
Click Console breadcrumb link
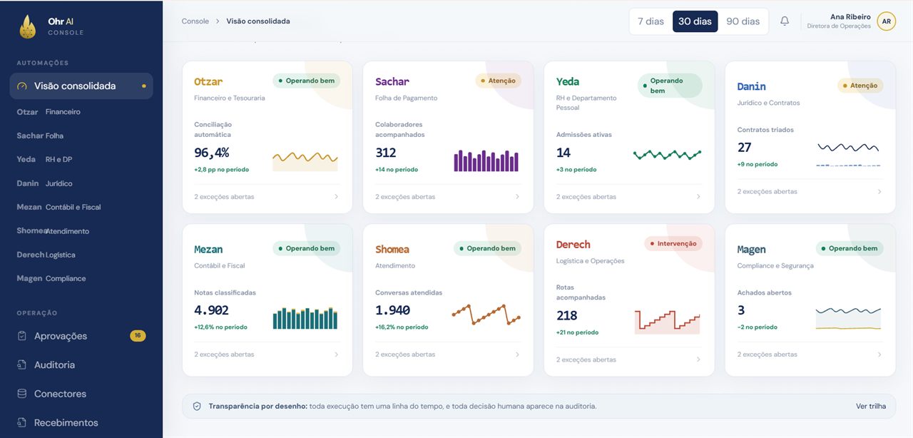[x=195, y=21]
